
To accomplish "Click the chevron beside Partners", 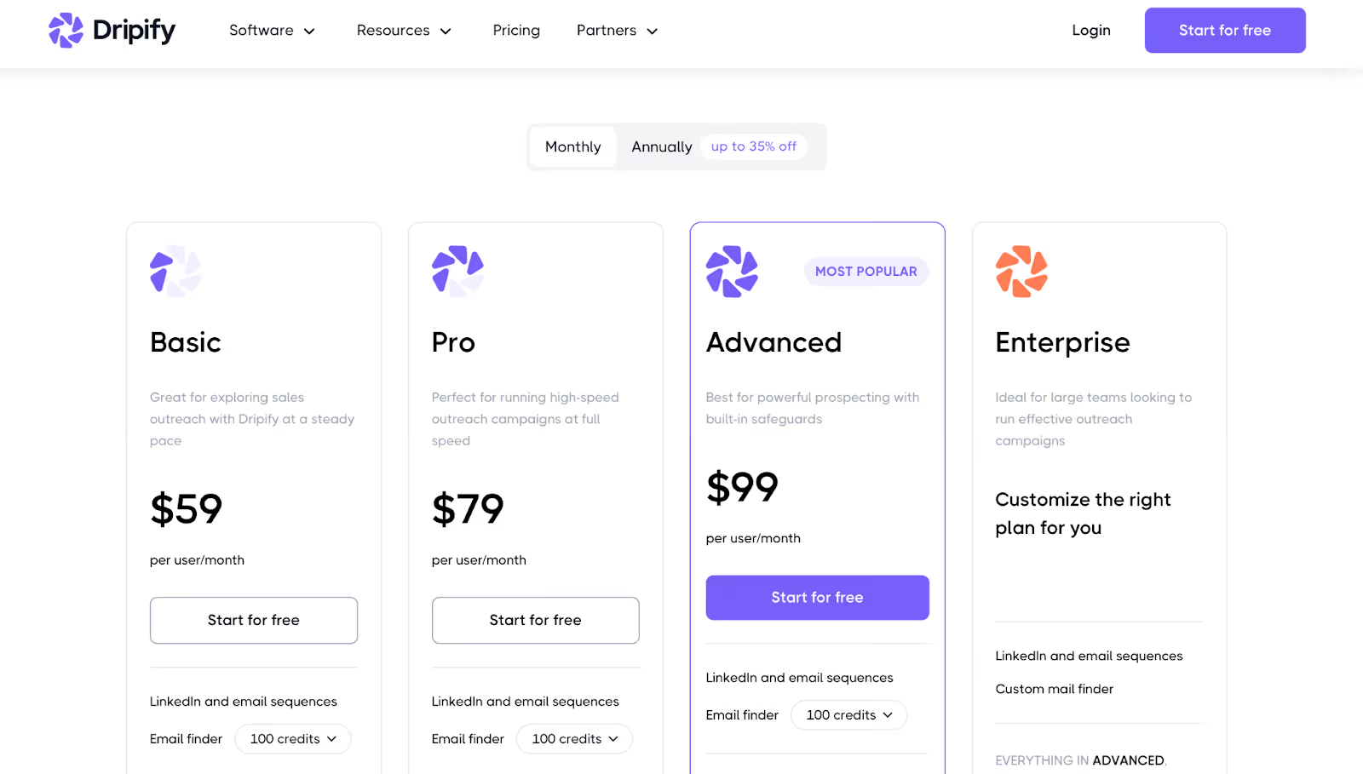I will coord(652,31).
